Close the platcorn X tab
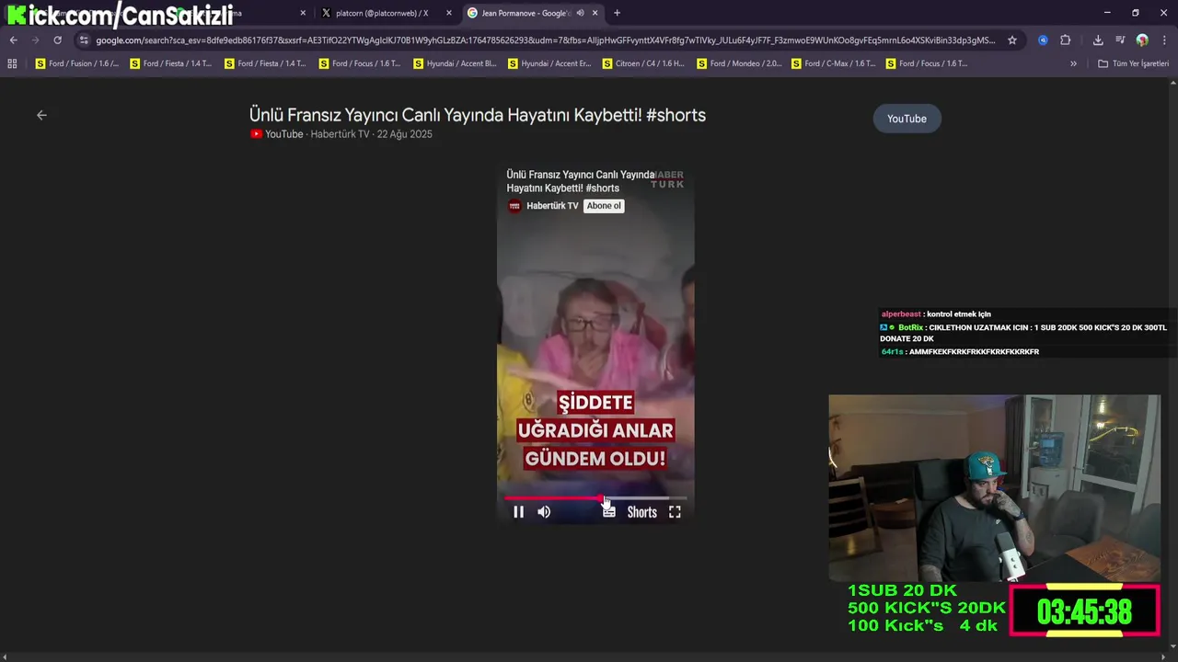 point(449,13)
